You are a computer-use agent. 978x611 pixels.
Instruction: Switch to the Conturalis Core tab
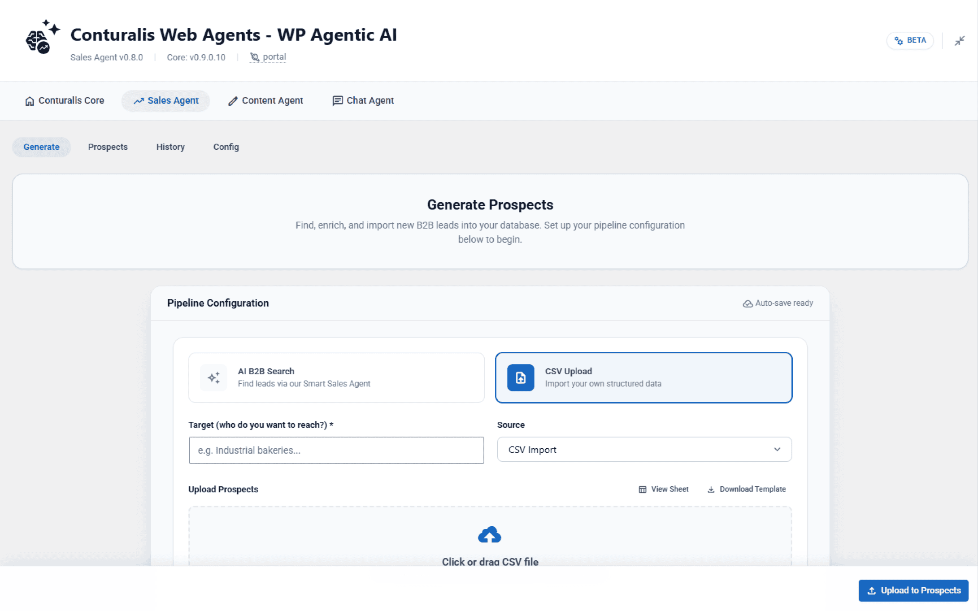click(65, 100)
